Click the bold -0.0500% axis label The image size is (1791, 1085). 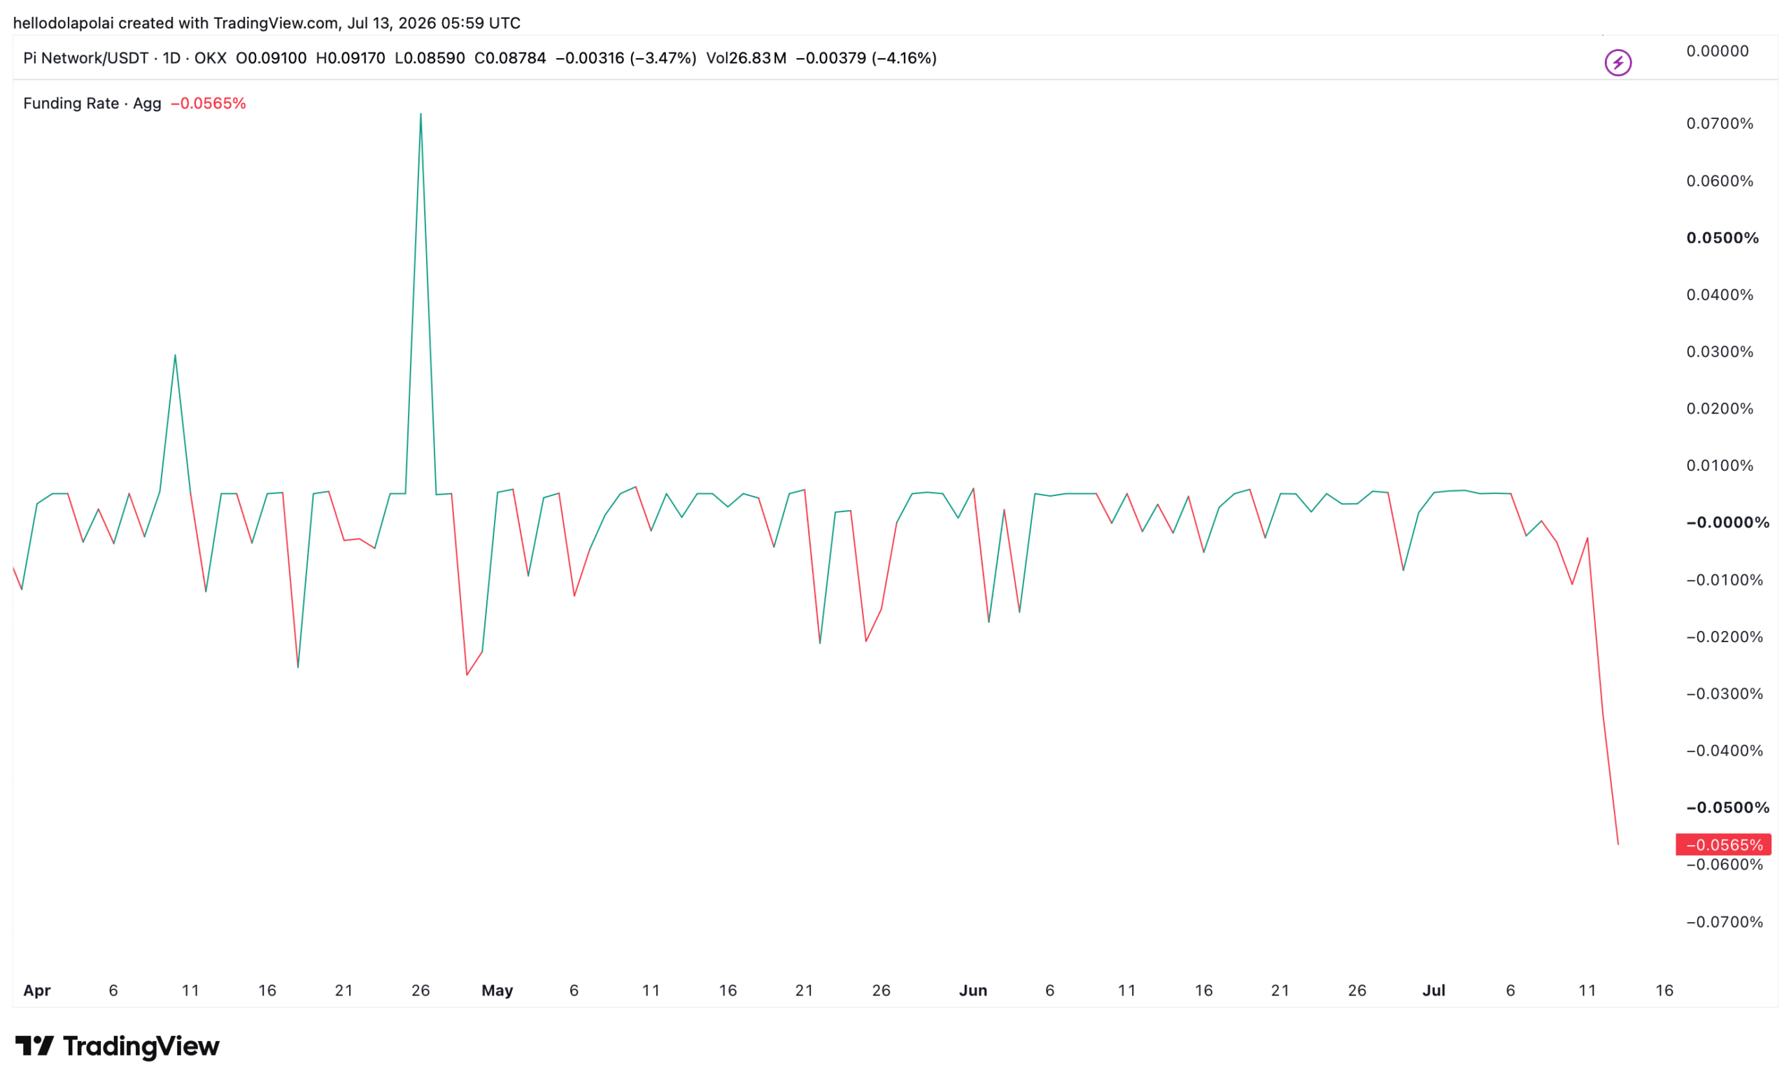click(x=1728, y=807)
